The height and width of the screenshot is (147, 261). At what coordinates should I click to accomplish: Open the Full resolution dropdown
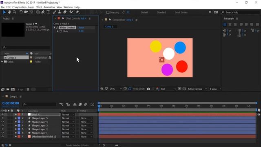(x=168, y=89)
